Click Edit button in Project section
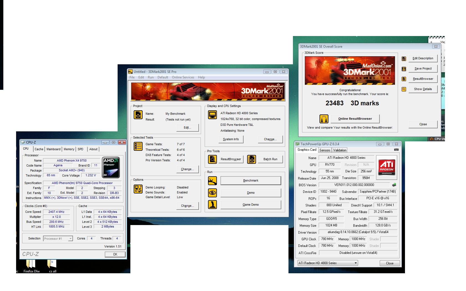The height and width of the screenshot is (291, 466). tap(188, 127)
